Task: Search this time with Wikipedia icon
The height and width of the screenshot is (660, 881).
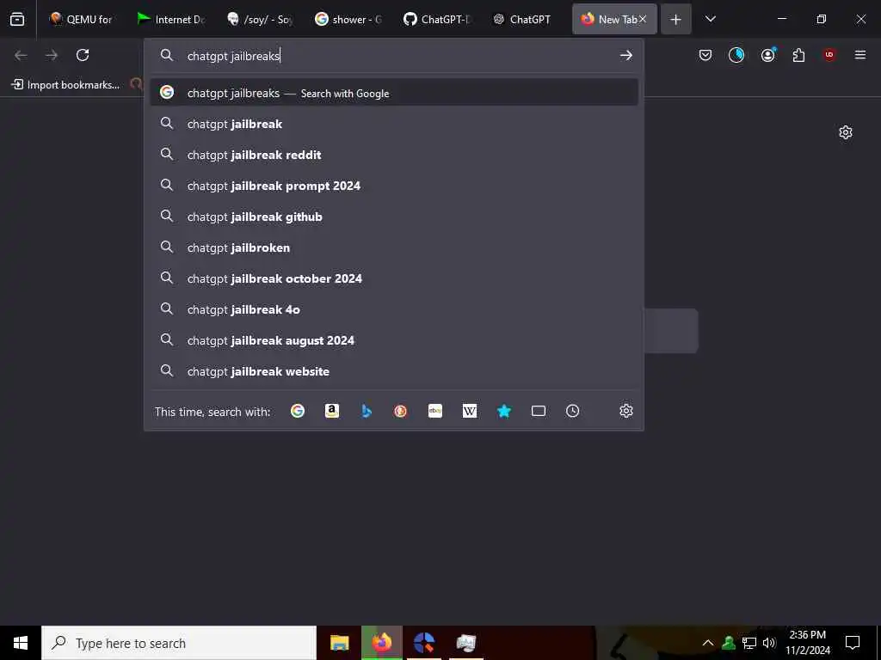Action: [469, 412]
